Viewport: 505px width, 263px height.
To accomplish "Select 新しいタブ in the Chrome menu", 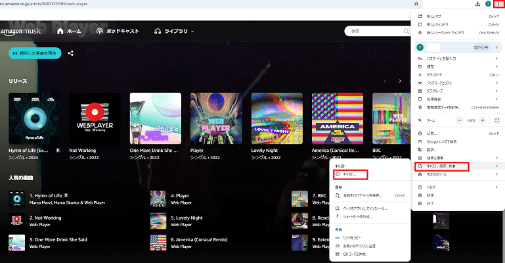I will click(x=458, y=16).
